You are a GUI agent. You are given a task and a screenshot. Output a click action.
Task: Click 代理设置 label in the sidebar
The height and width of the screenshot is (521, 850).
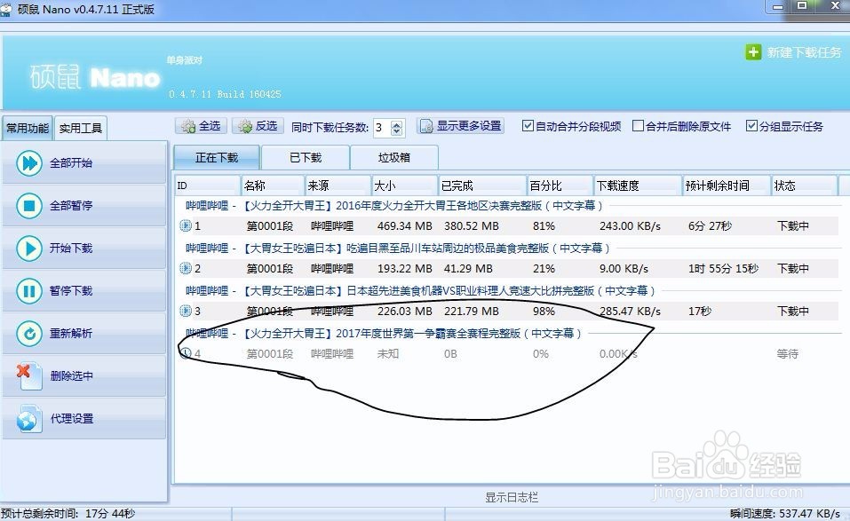[x=72, y=419]
